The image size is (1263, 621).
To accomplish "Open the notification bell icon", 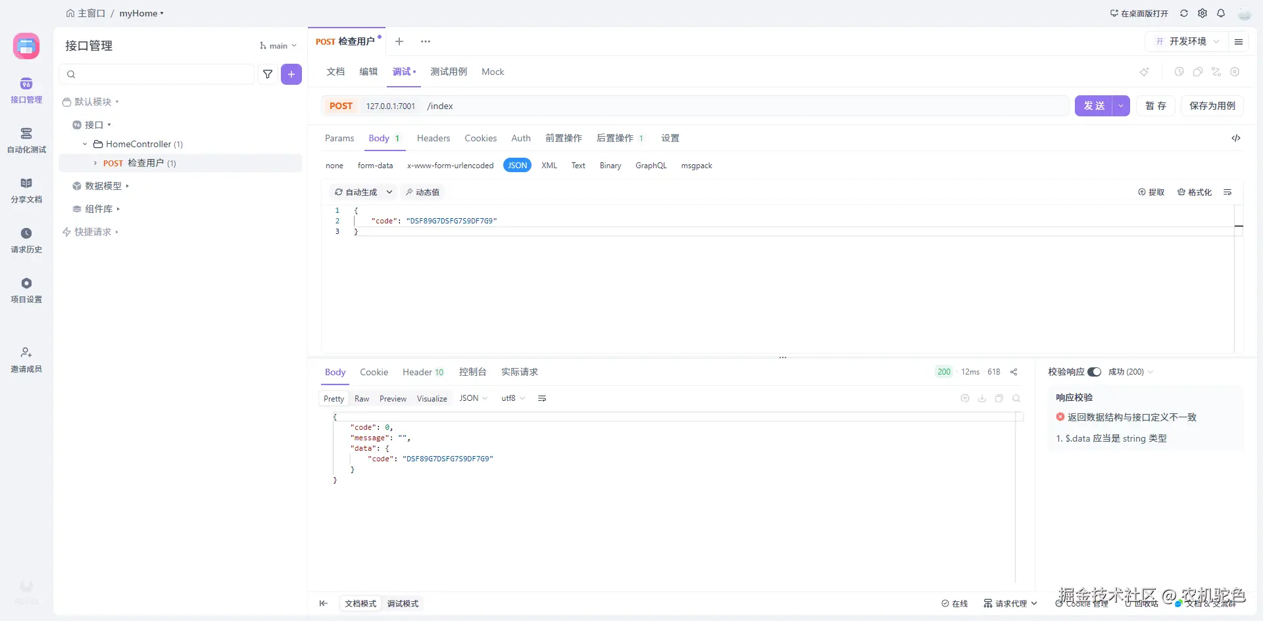I will (1221, 13).
